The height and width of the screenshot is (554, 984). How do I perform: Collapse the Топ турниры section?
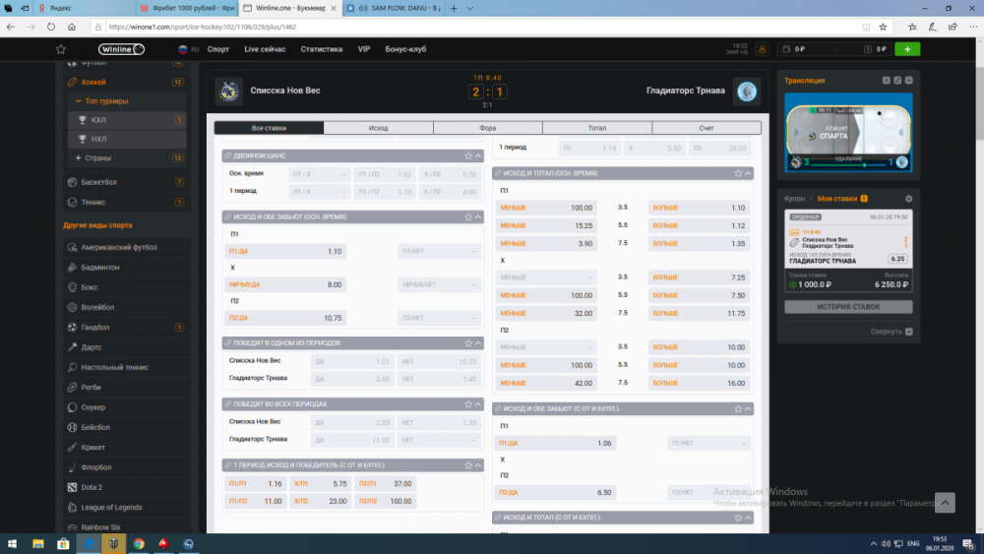[79, 100]
